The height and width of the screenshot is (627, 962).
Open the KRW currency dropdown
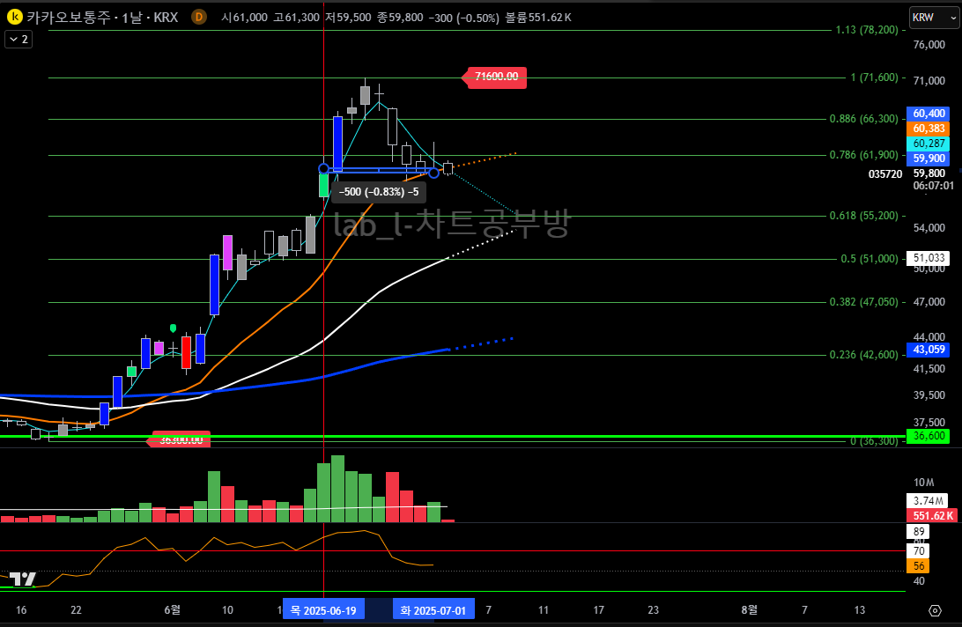pos(934,18)
